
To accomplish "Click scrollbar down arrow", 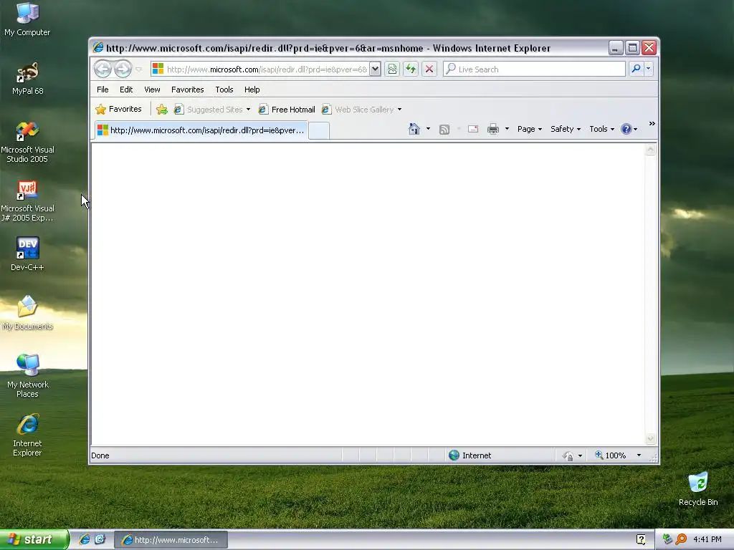I will (650, 439).
